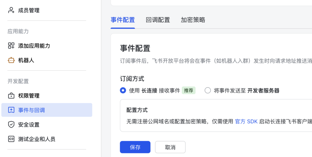
Task: Select 将事件发送至开发者服务器 radio option
Action: point(208,90)
